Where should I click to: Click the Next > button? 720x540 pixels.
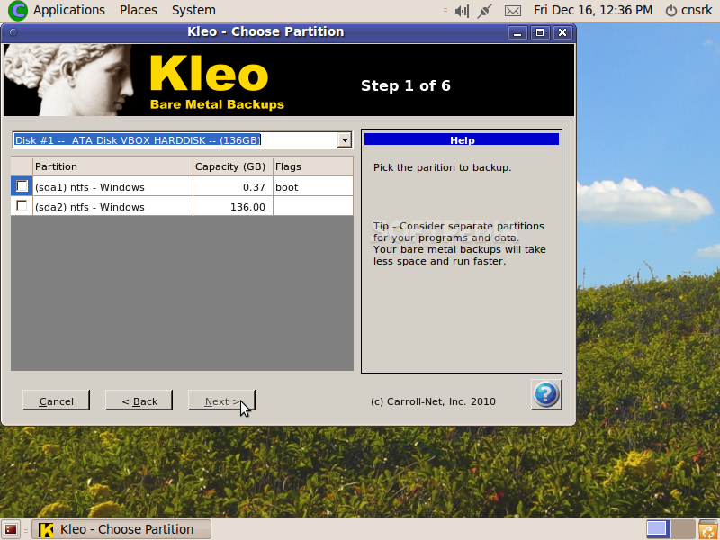221,400
